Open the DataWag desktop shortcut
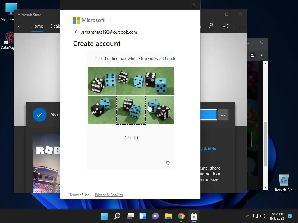298x223 pixels. (8, 41)
